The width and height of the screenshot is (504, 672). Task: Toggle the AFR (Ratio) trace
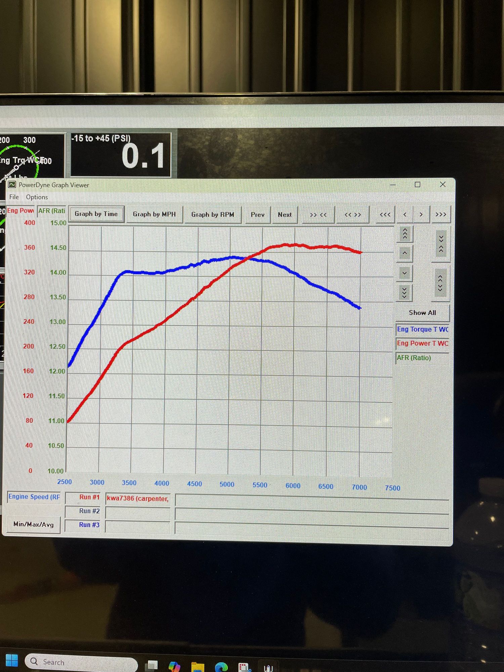[x=422, y=358]
